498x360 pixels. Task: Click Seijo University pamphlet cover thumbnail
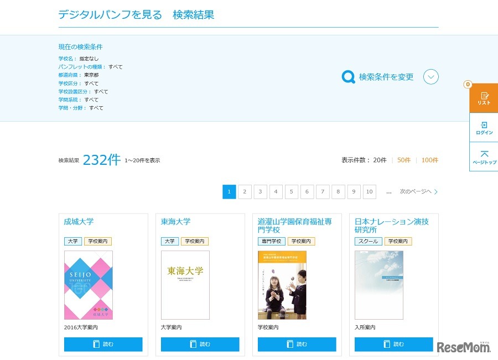point(89,285)
